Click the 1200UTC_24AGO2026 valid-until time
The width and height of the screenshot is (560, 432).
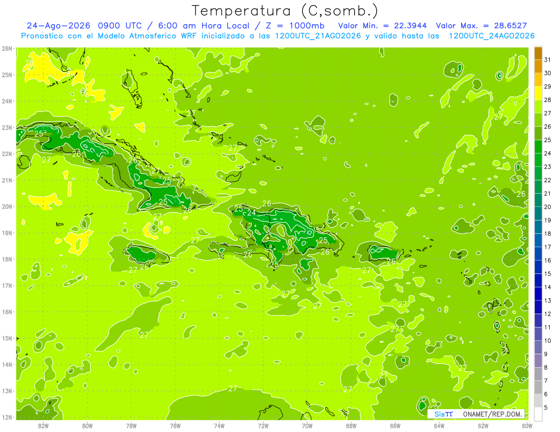coord(491,36)
